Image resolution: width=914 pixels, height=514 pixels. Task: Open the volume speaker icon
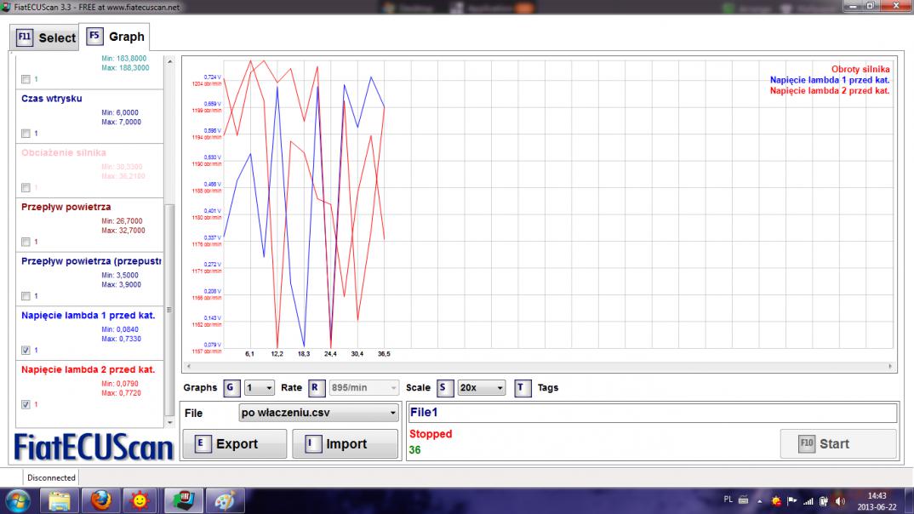pyautogui.click(x=840, y=500)
